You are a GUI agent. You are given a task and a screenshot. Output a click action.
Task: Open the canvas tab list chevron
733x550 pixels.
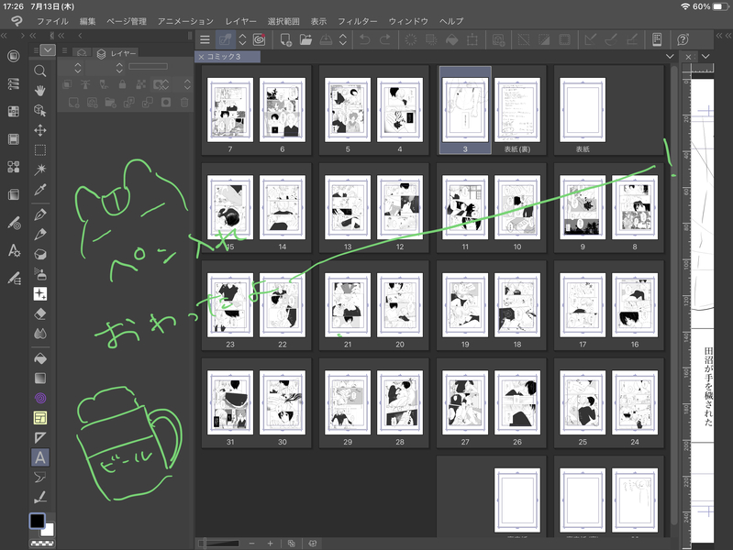point(670,57)
